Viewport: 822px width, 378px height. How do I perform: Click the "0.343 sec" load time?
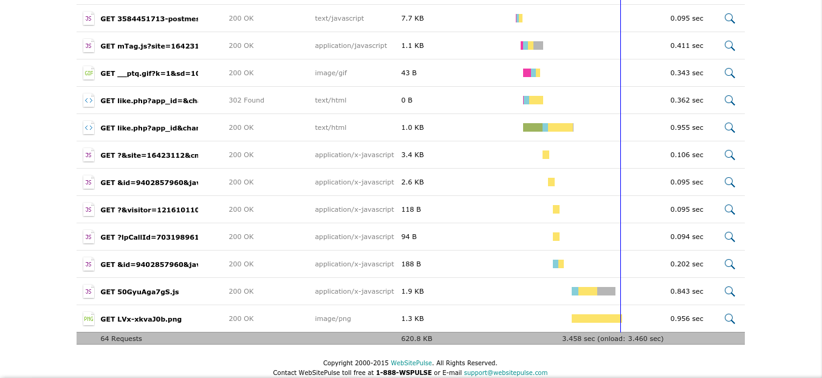point(687,73)
